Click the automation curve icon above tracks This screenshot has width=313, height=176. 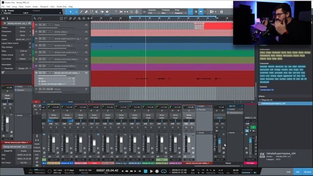pos(40,19)
